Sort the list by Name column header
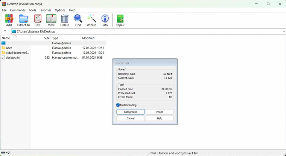The image size is (286, 156). pos(16,38)
